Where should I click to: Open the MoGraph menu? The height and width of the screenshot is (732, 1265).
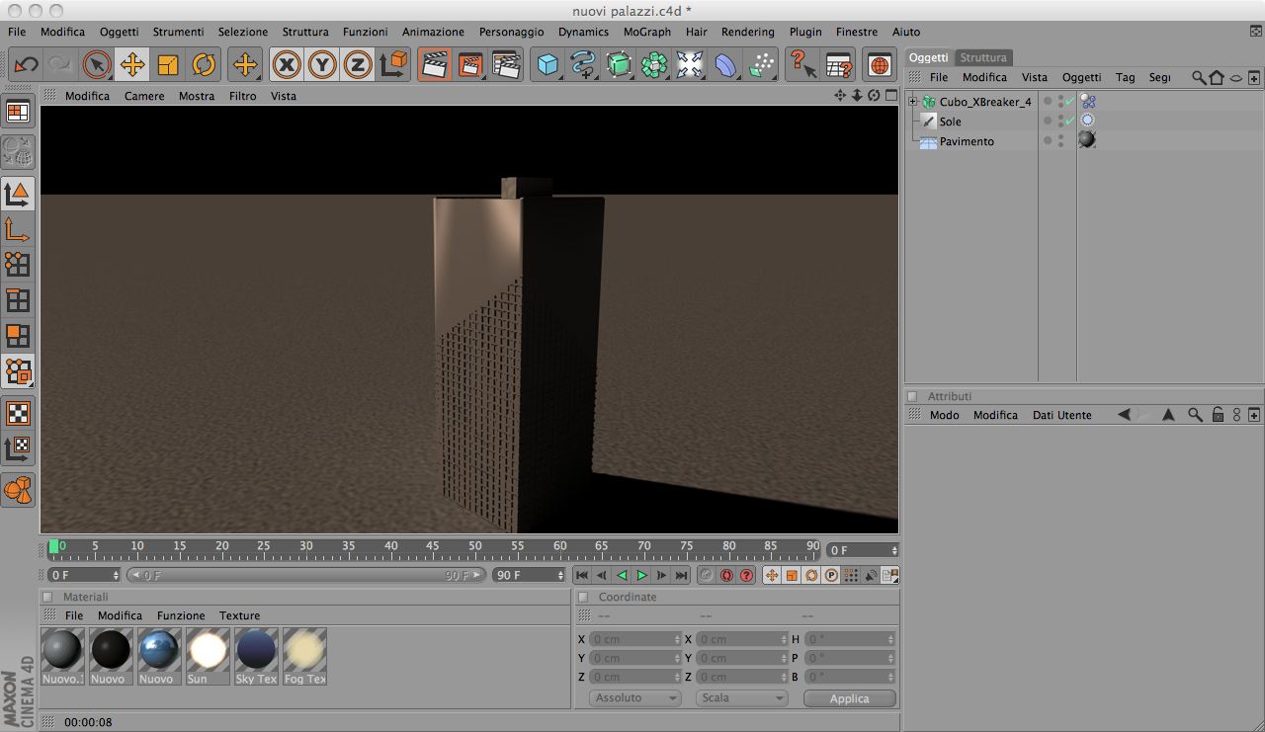647,32
